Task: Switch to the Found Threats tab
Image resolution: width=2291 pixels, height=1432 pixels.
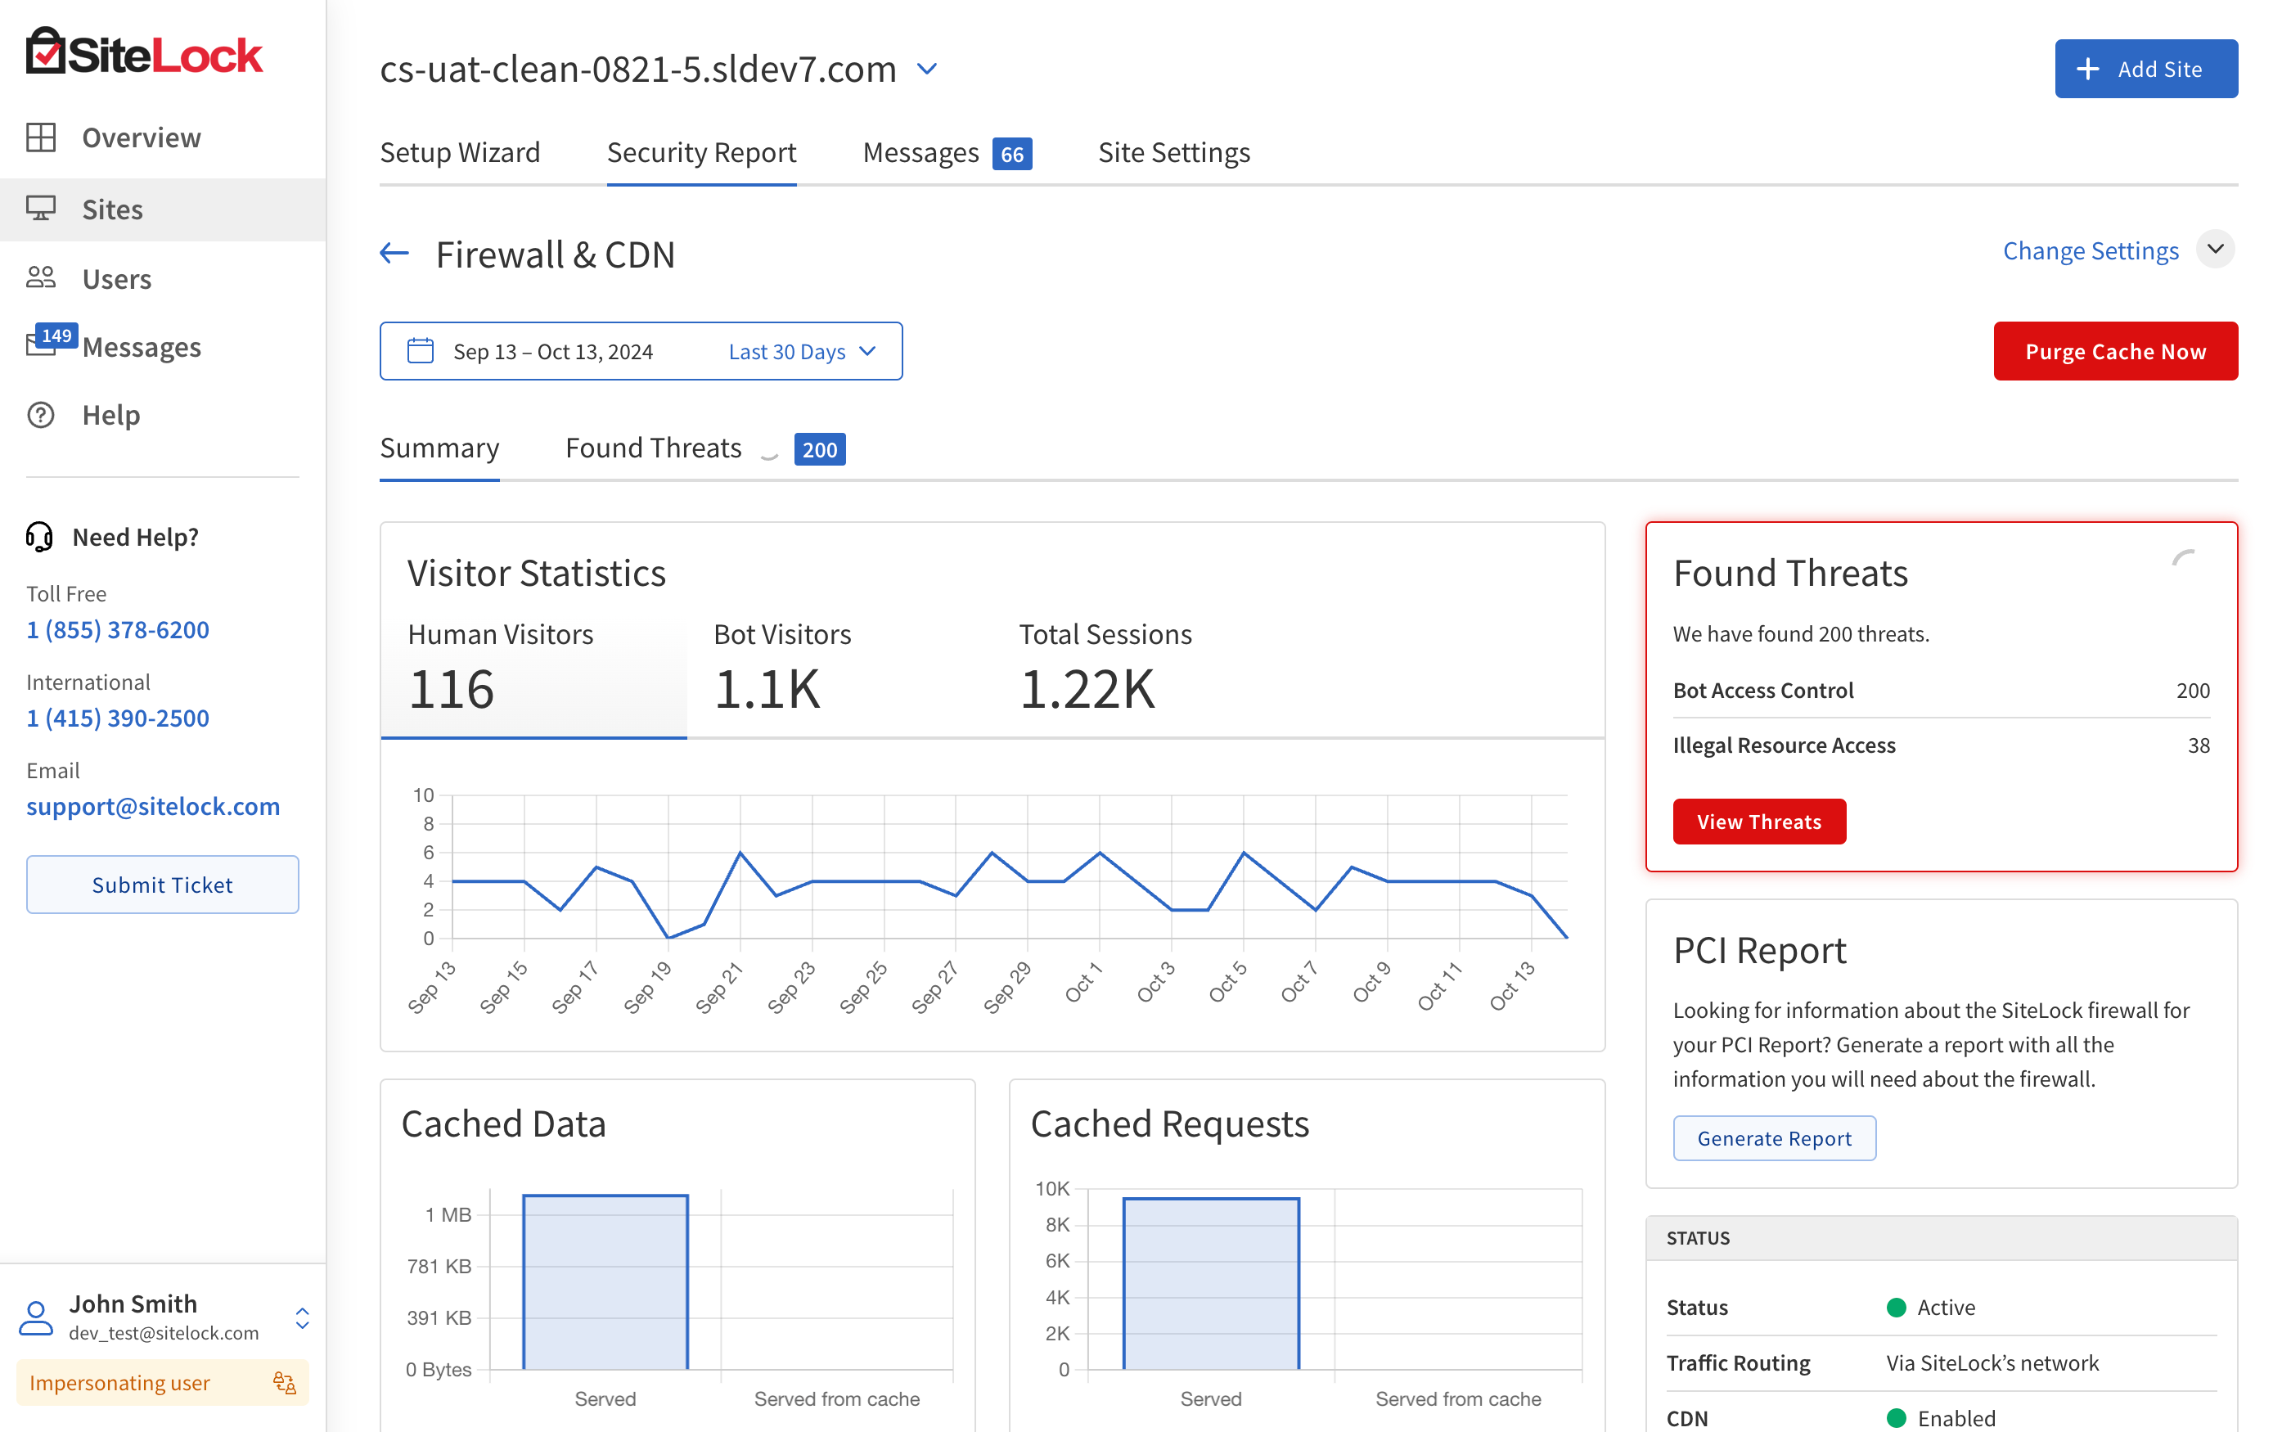Action: (x=653, y=448)
